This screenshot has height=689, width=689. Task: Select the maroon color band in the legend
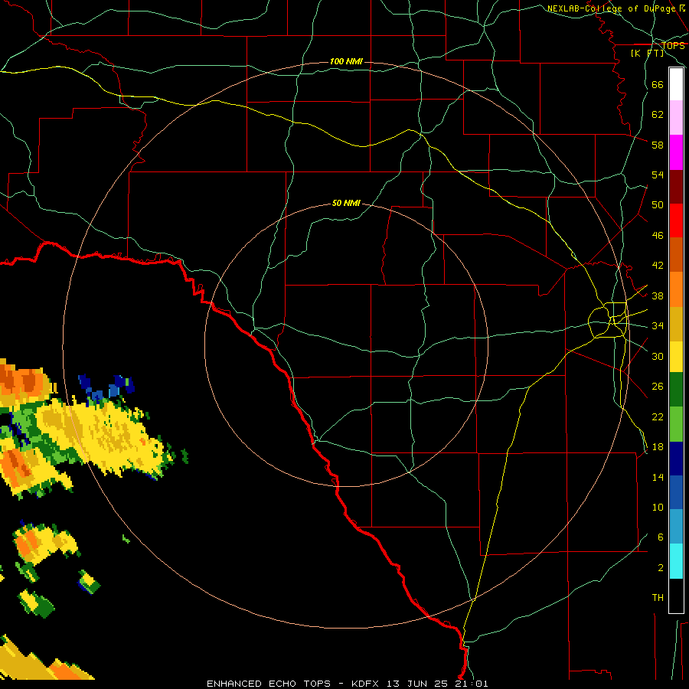click(676, 187)
